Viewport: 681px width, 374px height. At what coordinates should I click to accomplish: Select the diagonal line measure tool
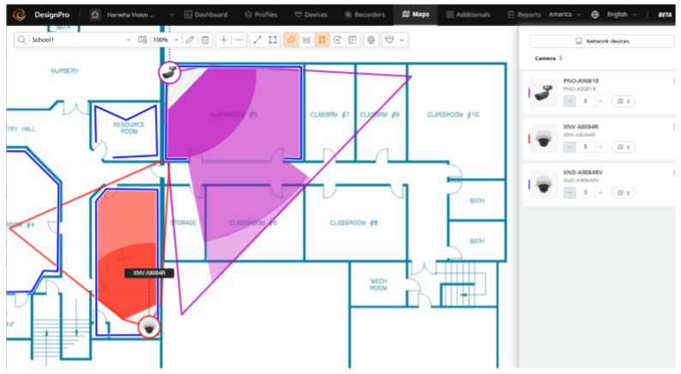[257, 40]
